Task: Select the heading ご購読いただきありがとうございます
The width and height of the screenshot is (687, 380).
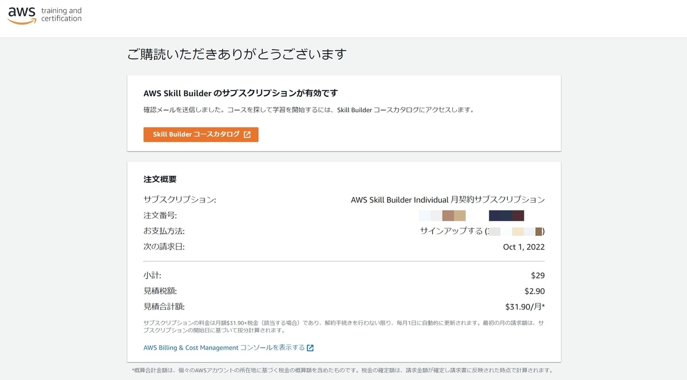Action: coord(237,55)
